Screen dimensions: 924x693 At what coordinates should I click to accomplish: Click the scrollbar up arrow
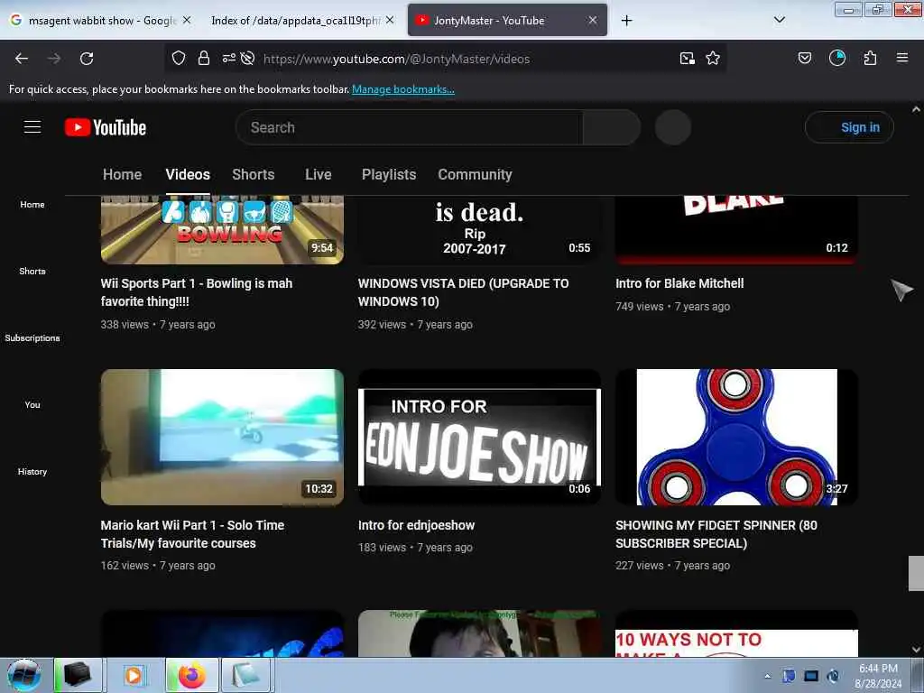tap(916, 109)
